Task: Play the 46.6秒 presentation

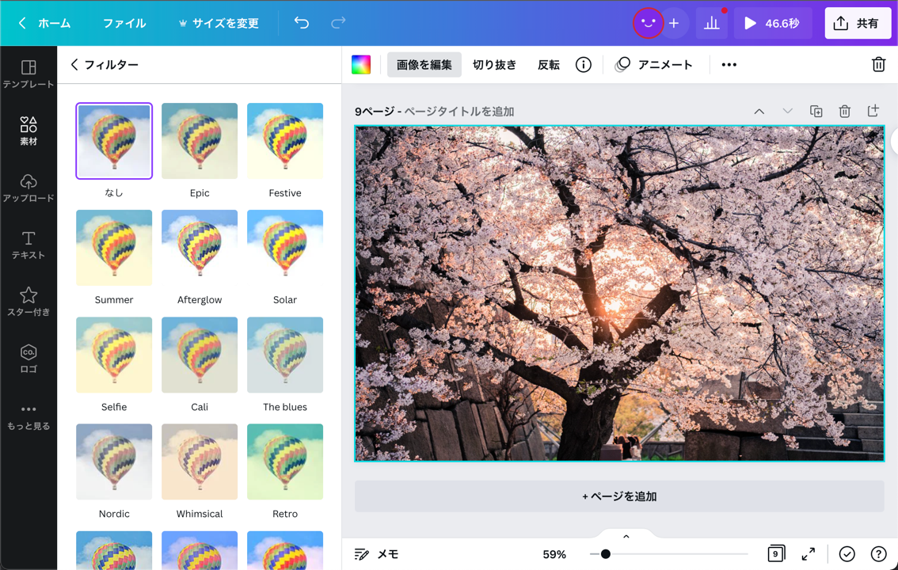Action: (x=773, y=24)
